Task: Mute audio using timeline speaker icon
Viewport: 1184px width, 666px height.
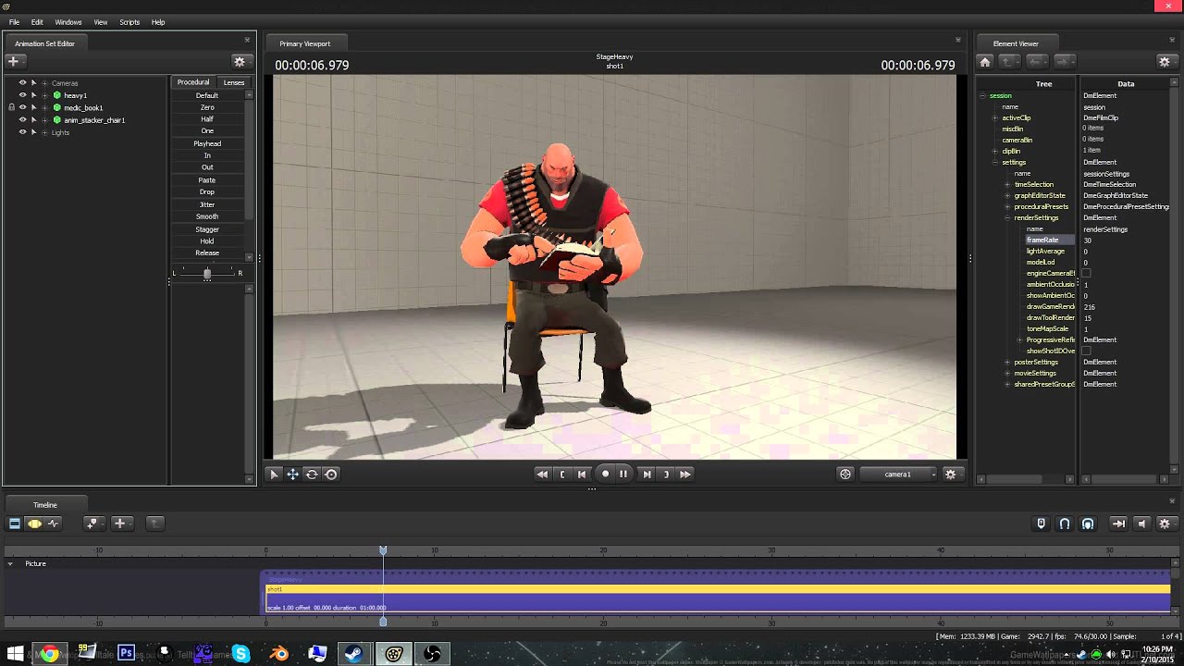Action: (x=1141, y=524)
